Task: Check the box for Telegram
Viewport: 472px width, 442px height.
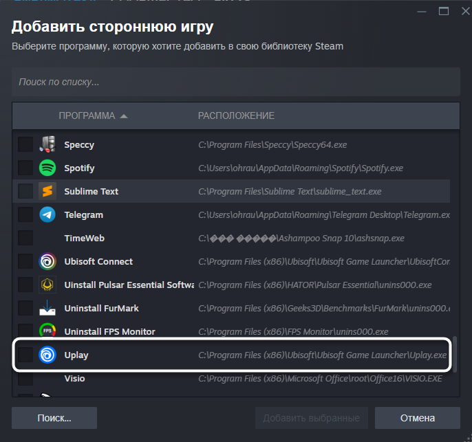Action: pos(25,214)
